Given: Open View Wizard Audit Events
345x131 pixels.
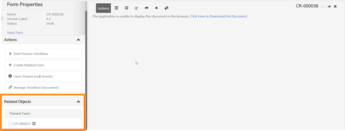Looking at the screenshot, I should coord(43,76).
